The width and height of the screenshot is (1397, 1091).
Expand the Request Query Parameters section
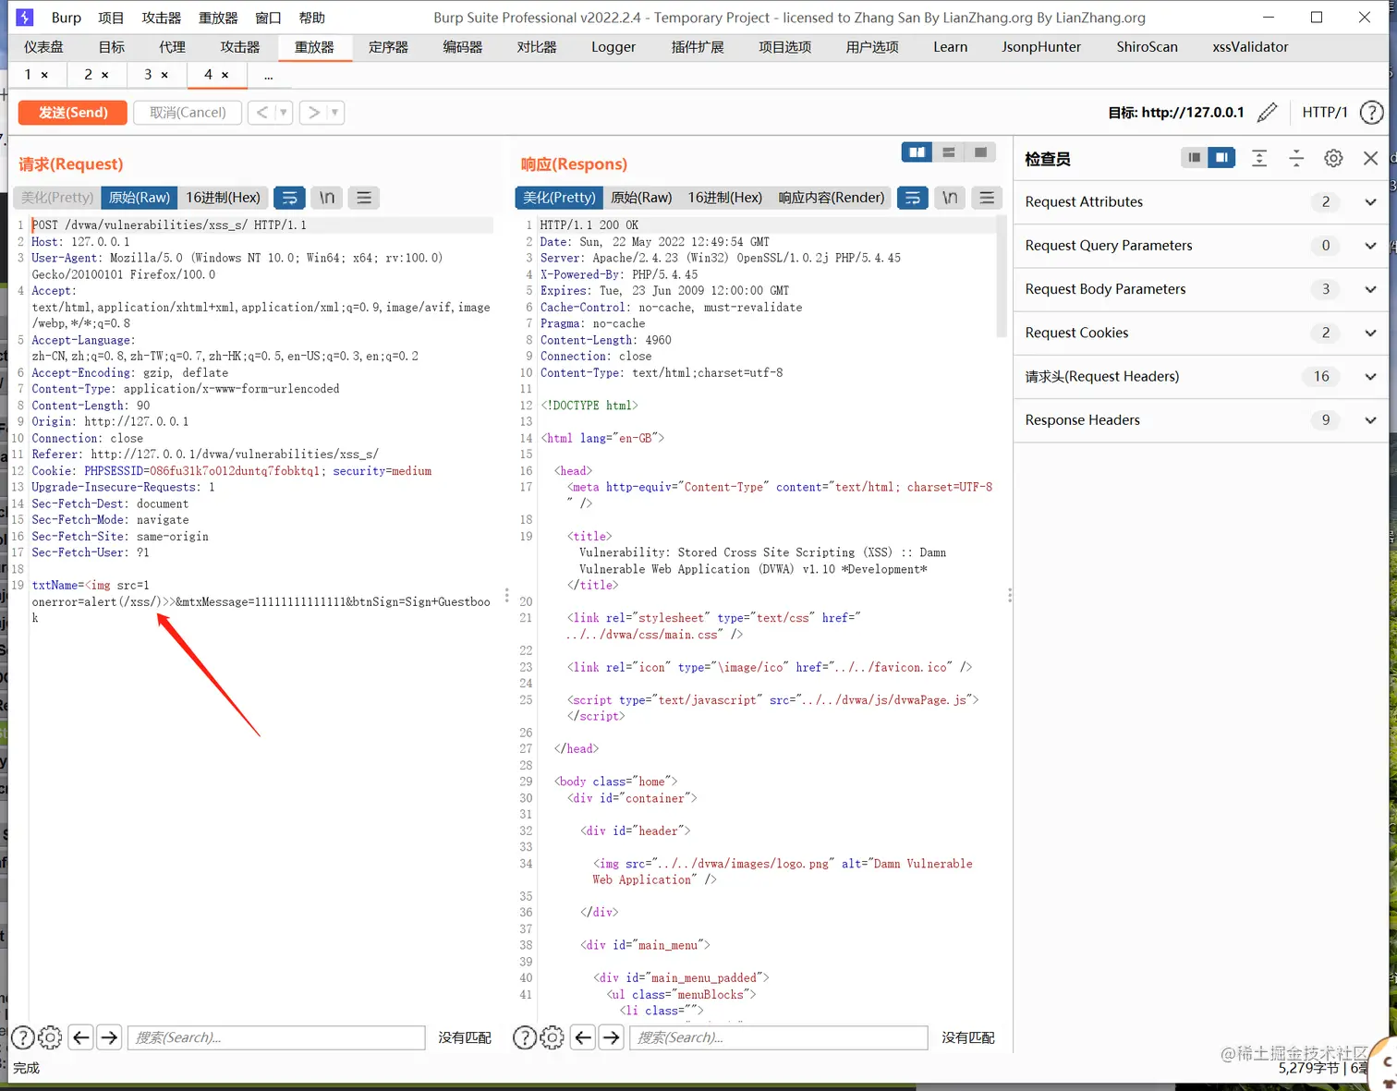pos(1201,246)
